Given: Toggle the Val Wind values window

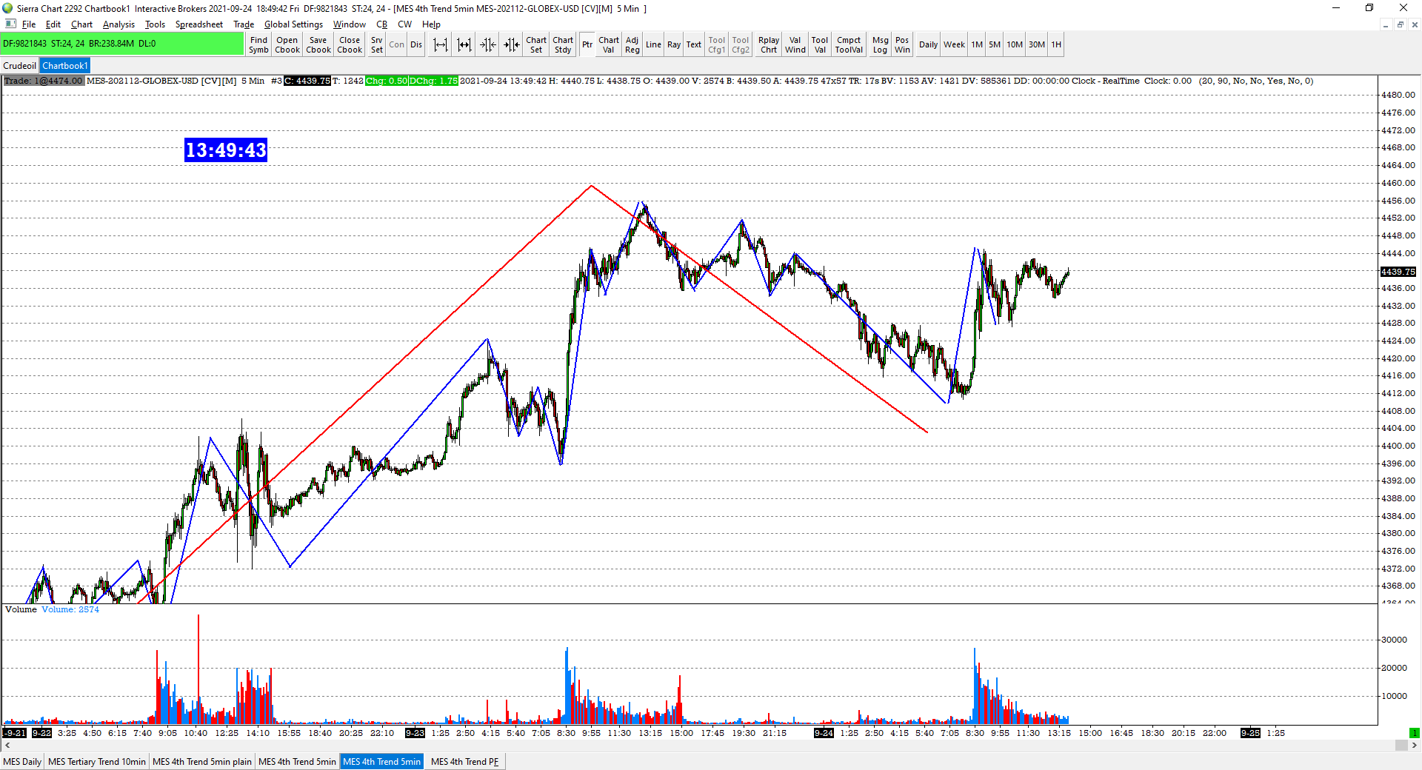Looking at the screenshot, I should (795, 45).
